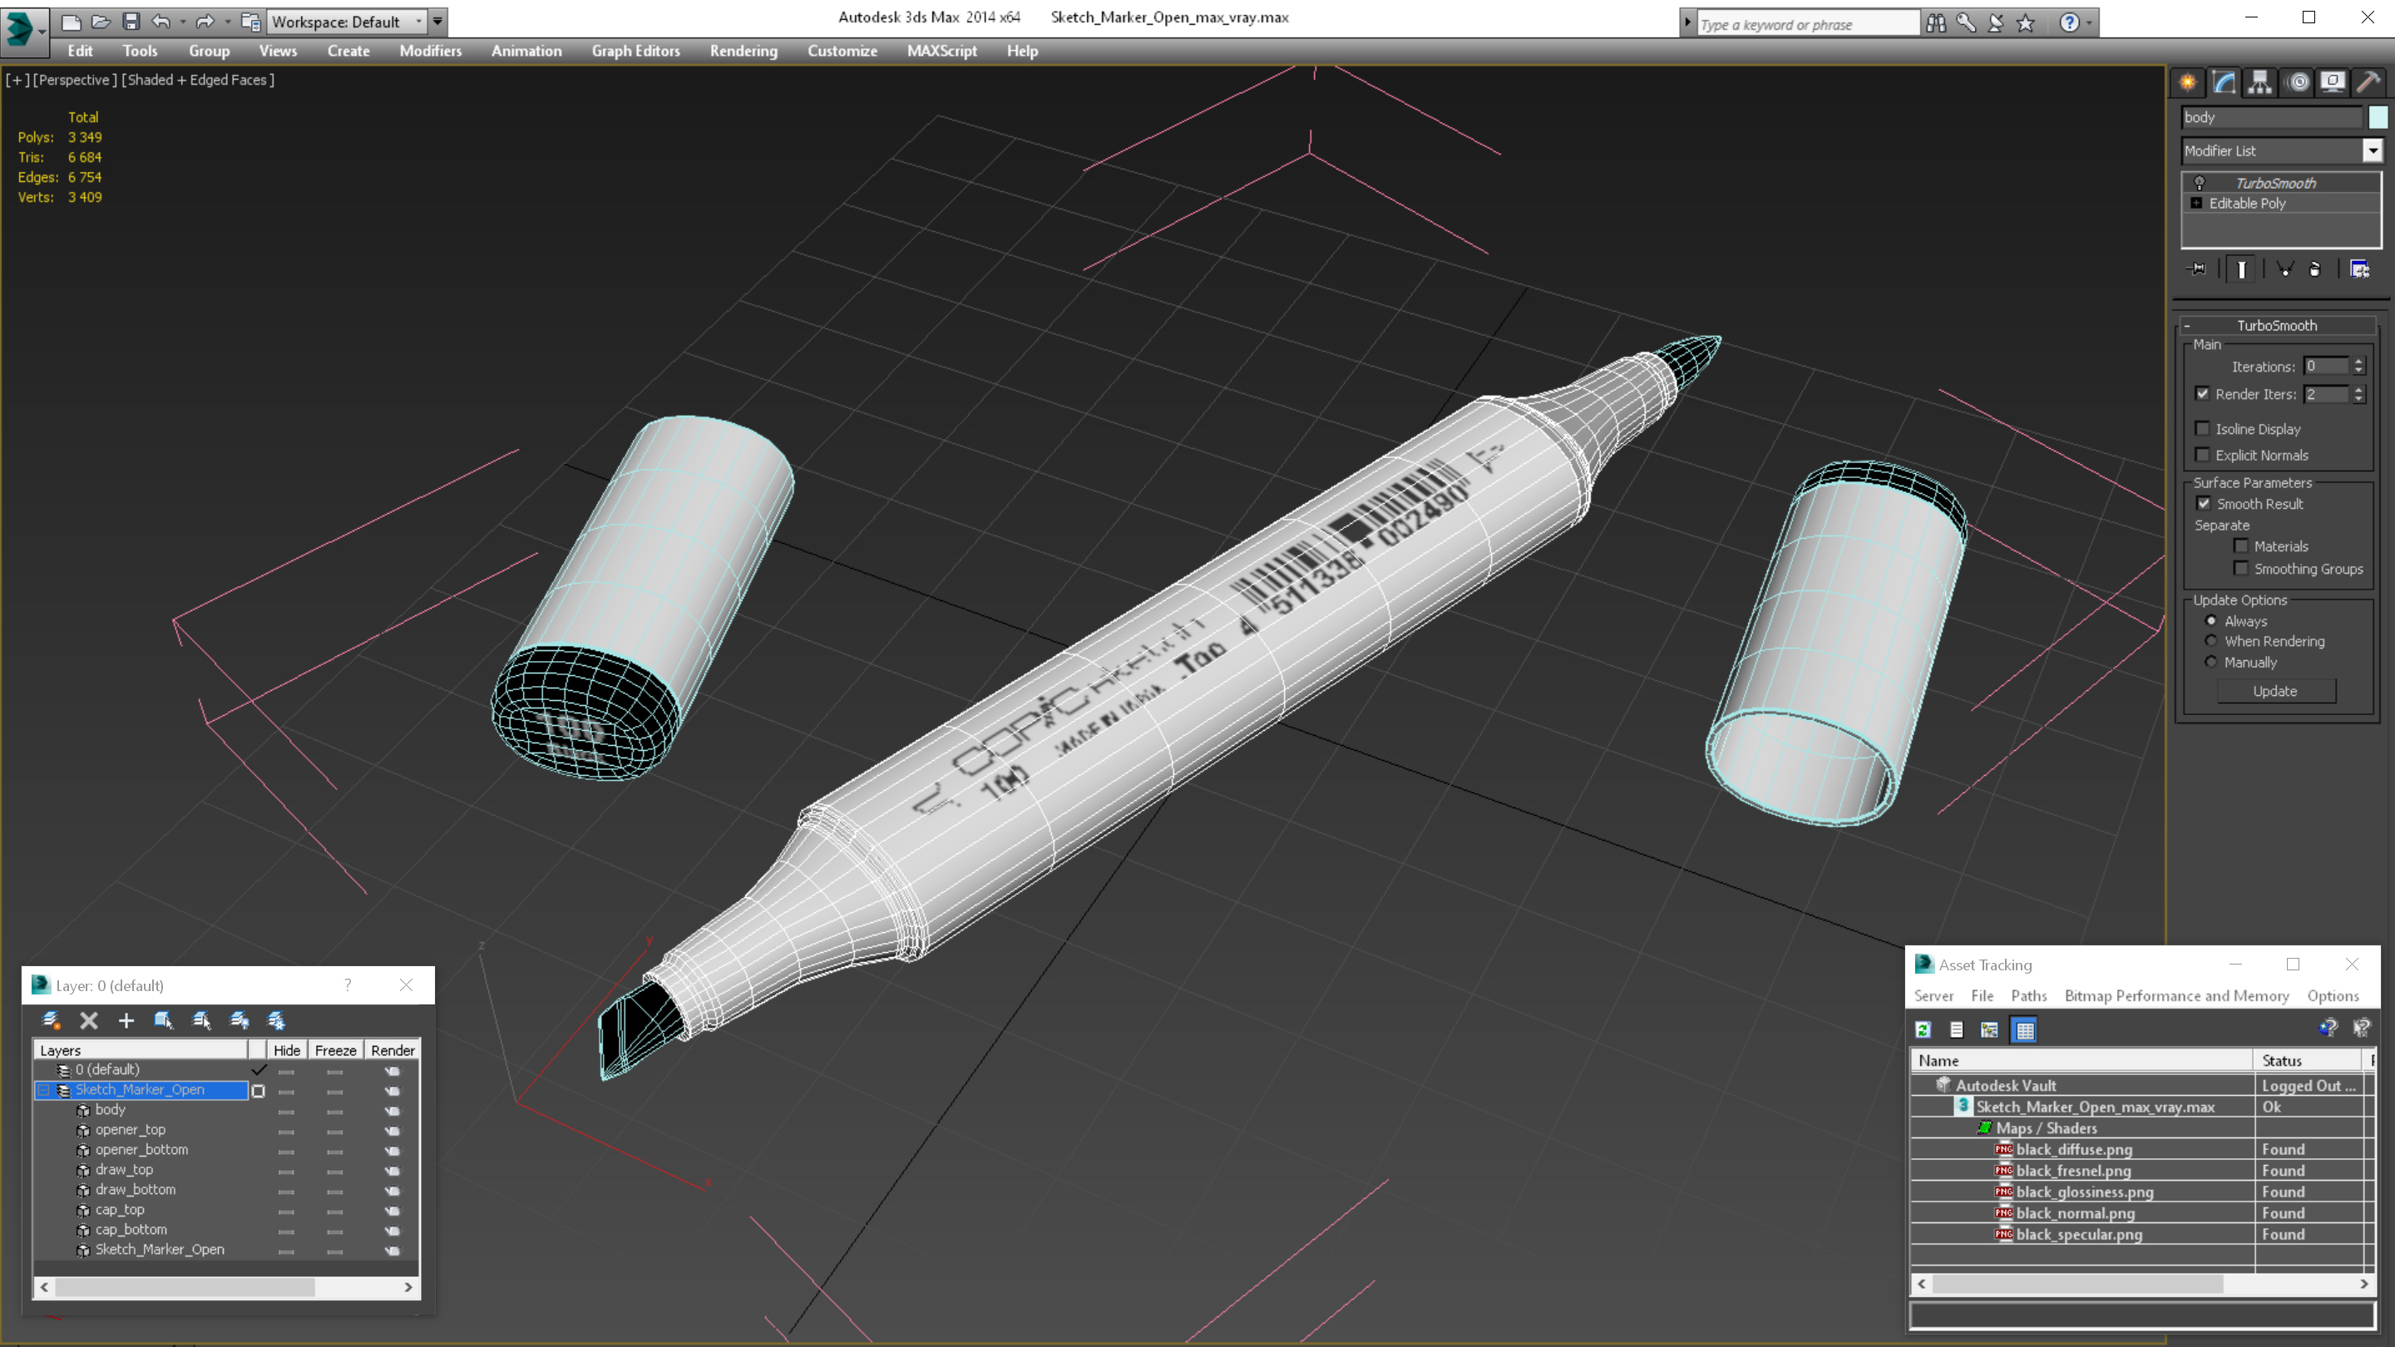
Task: Click the Open File icon in the quick access toolbar
Action: pos(101,22)
